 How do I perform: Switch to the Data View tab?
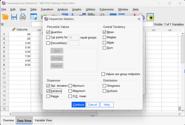tap(24, 121)
